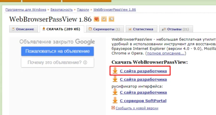Click the русификатор интерфейса: label

(137, 86)
